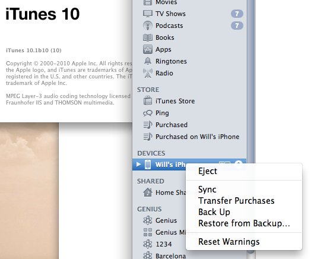Click the iTunes 10 title in About window
The width and height of the screenshot is (333, 259).
tap(43, 14)
